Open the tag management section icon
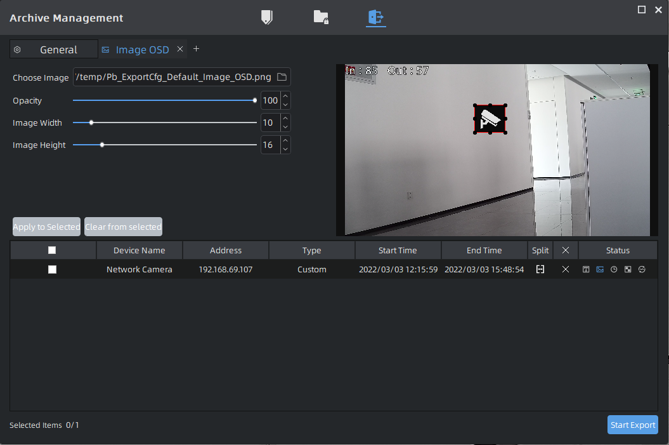The width and height of the screenshot is (669, 445). click(x=267, y=17)
